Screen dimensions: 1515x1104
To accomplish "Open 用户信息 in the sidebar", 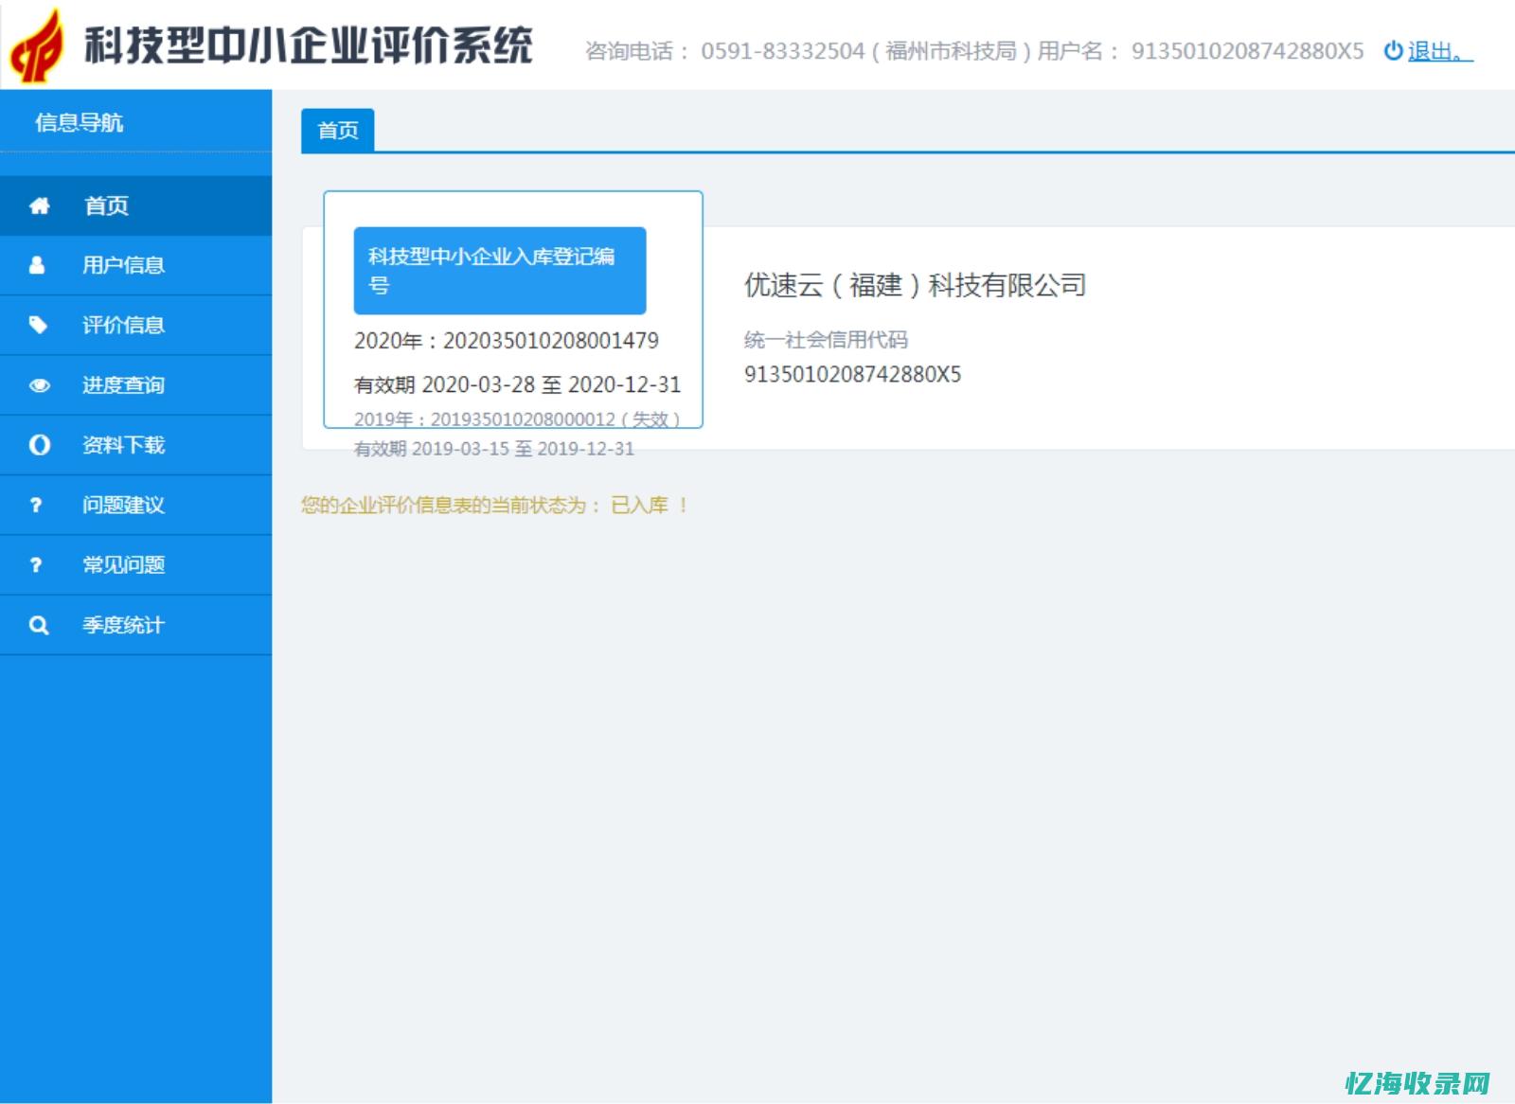I will click(x=136, y=265).
